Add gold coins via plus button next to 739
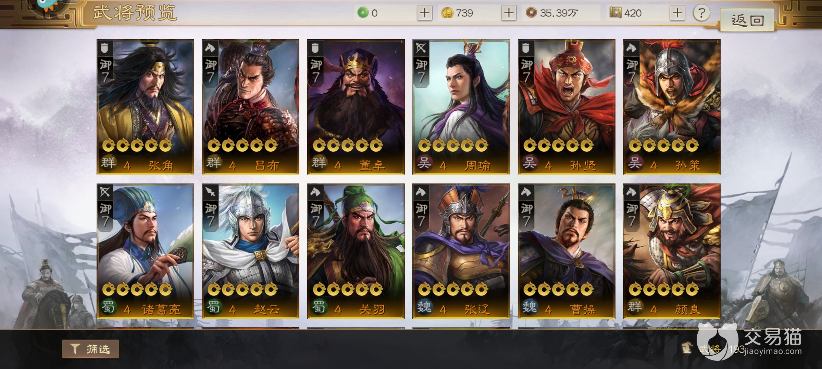 point(509,13)
